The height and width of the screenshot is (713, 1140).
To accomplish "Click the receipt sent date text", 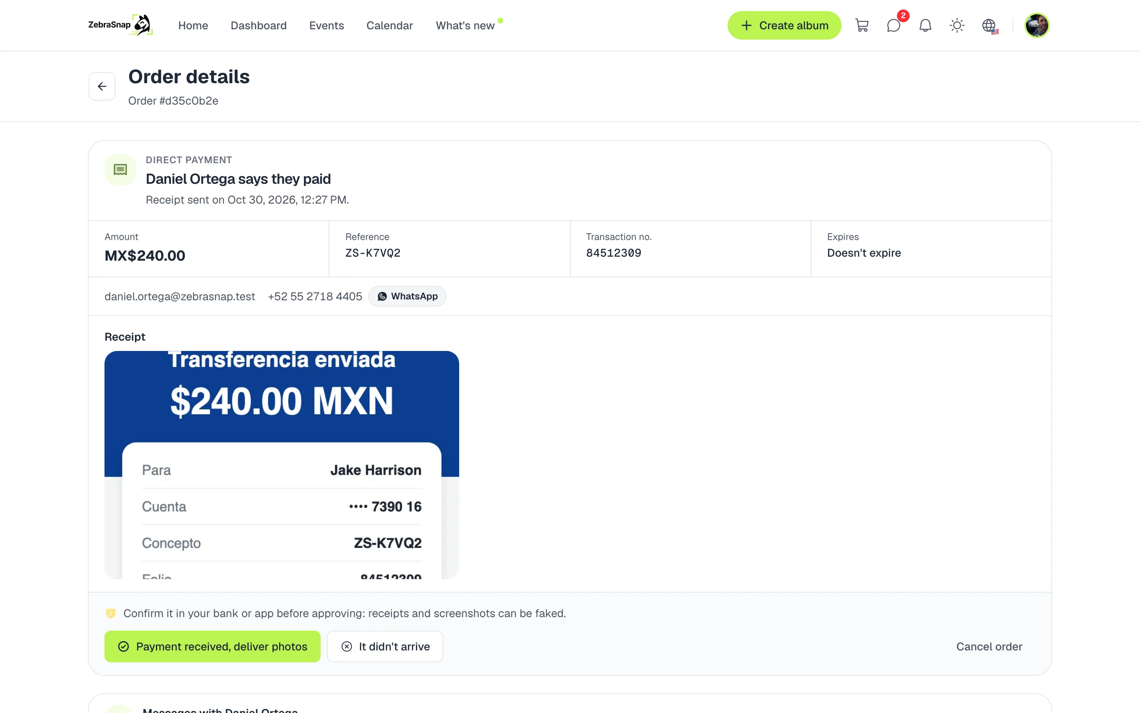I will 247,200.
